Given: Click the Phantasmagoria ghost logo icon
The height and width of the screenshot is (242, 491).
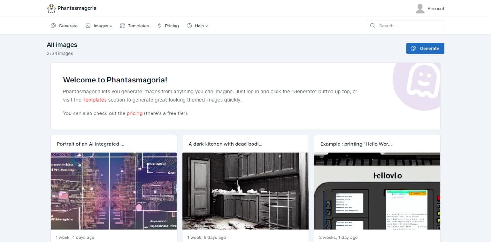Looking at the screenshot, I should coord(51,9).
